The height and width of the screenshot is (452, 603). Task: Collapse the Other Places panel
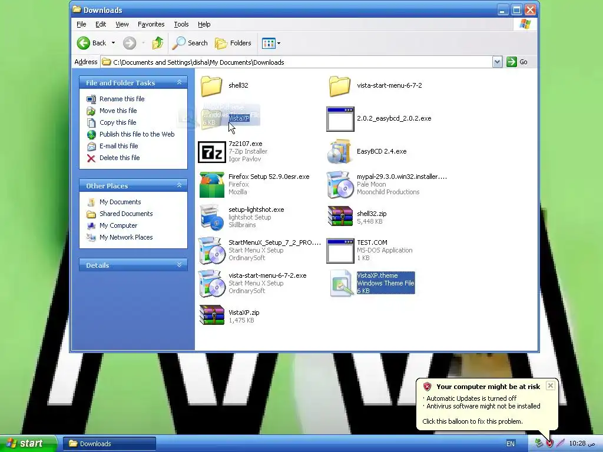[x=179, y=185]
